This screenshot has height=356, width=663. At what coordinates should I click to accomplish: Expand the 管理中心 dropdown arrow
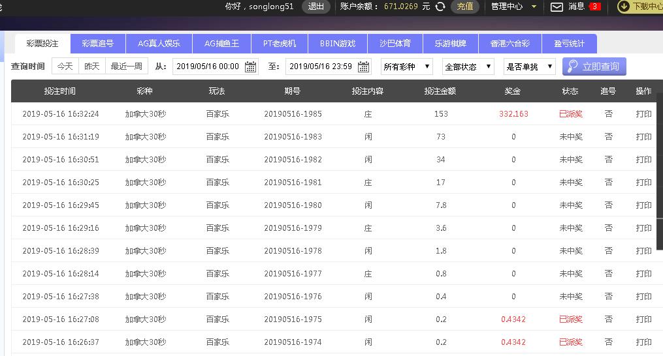(534, 7)
